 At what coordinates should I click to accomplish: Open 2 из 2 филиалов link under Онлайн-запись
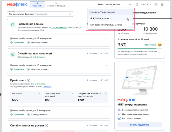pyautogui.click(x=38, y=57)
